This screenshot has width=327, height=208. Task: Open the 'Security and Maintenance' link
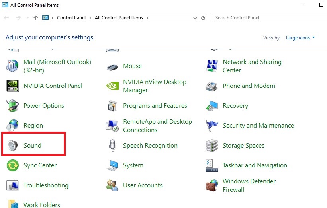[258, 126]
